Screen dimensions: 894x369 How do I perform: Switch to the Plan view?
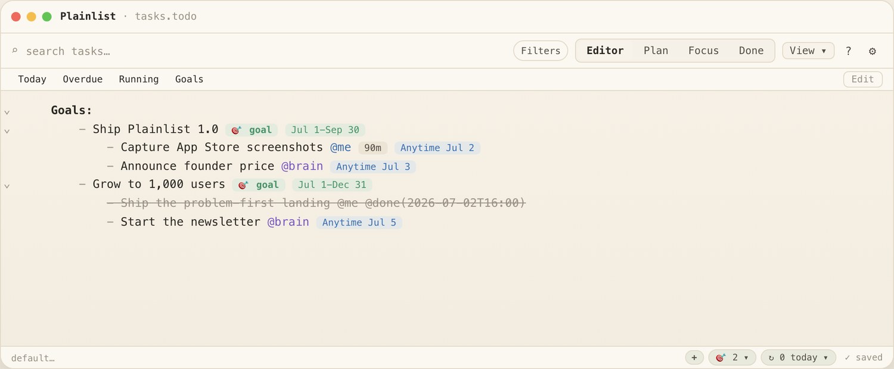656,51
